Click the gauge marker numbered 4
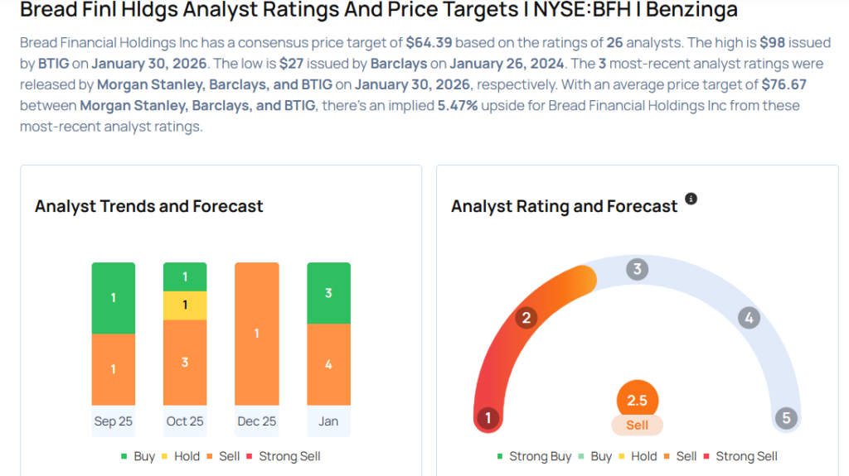This screenshot has width=849, height=476. [x=749, y=318]
